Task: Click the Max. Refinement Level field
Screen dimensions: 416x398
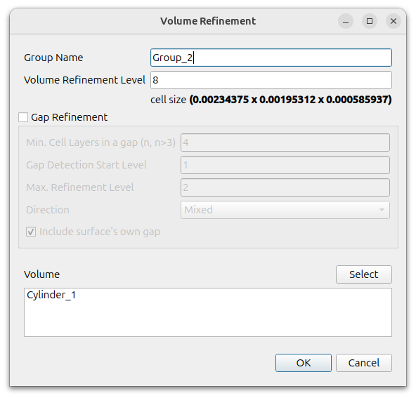Action: pos(285,187)
